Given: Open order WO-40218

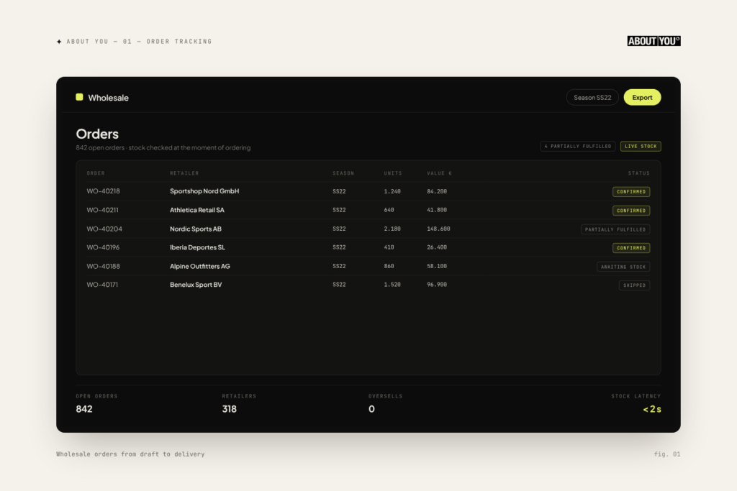Looking at the screenshot, I should point(103,191).
